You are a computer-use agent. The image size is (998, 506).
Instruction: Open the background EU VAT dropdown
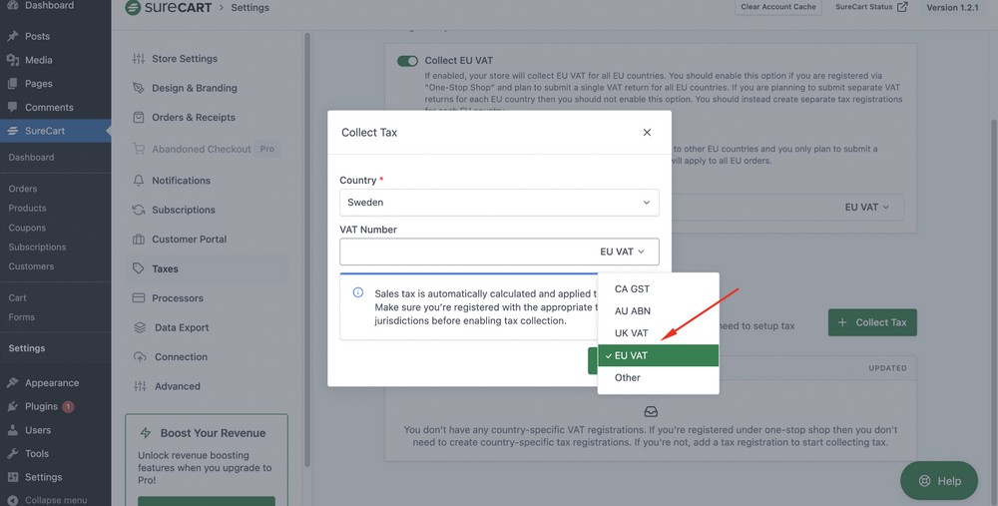[866, 207]
